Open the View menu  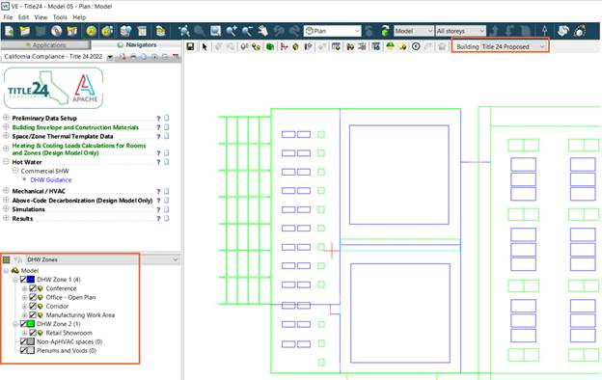(41, 17)
